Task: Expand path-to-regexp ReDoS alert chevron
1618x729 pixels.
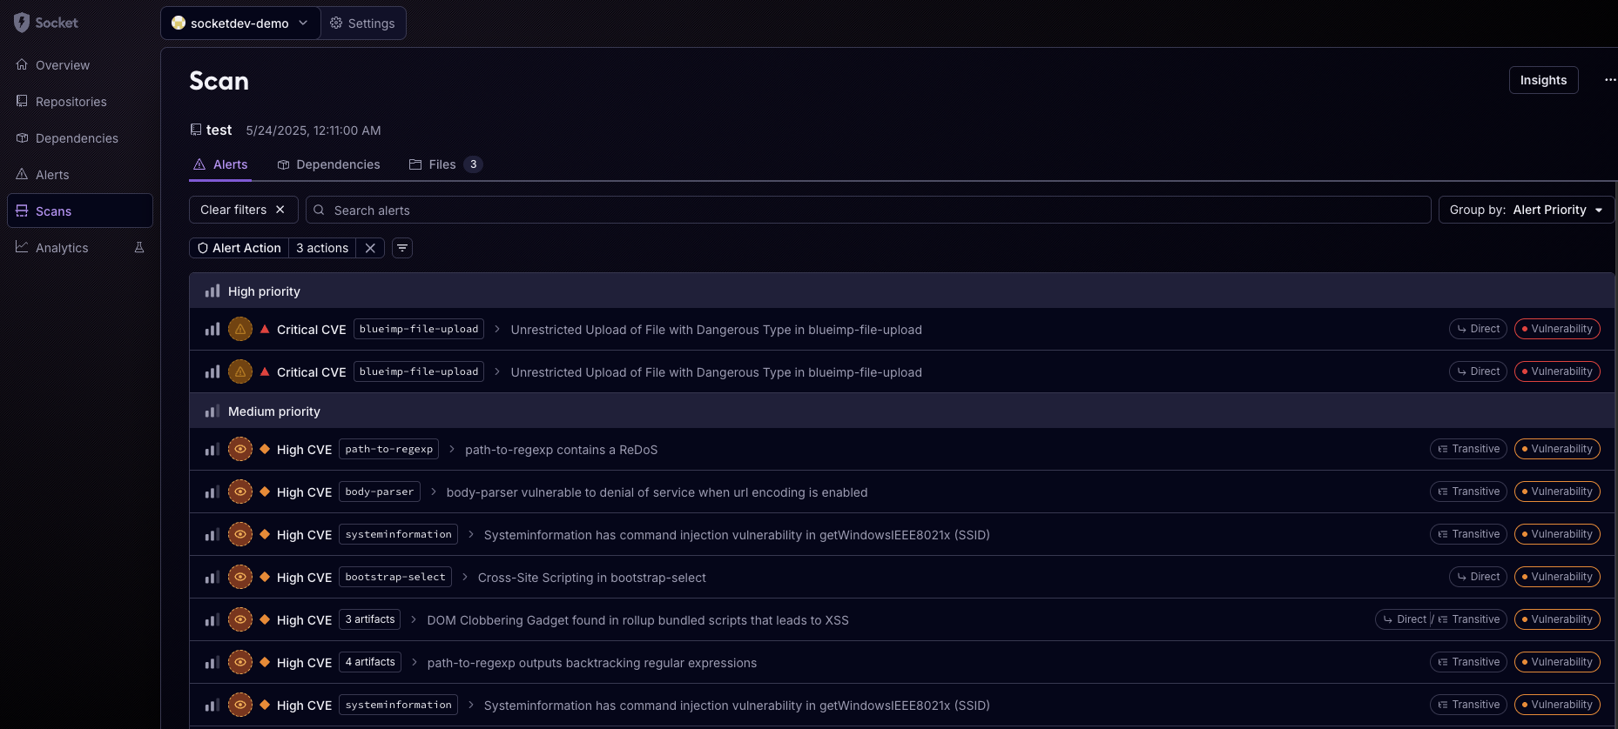Action: pos(452,449)
